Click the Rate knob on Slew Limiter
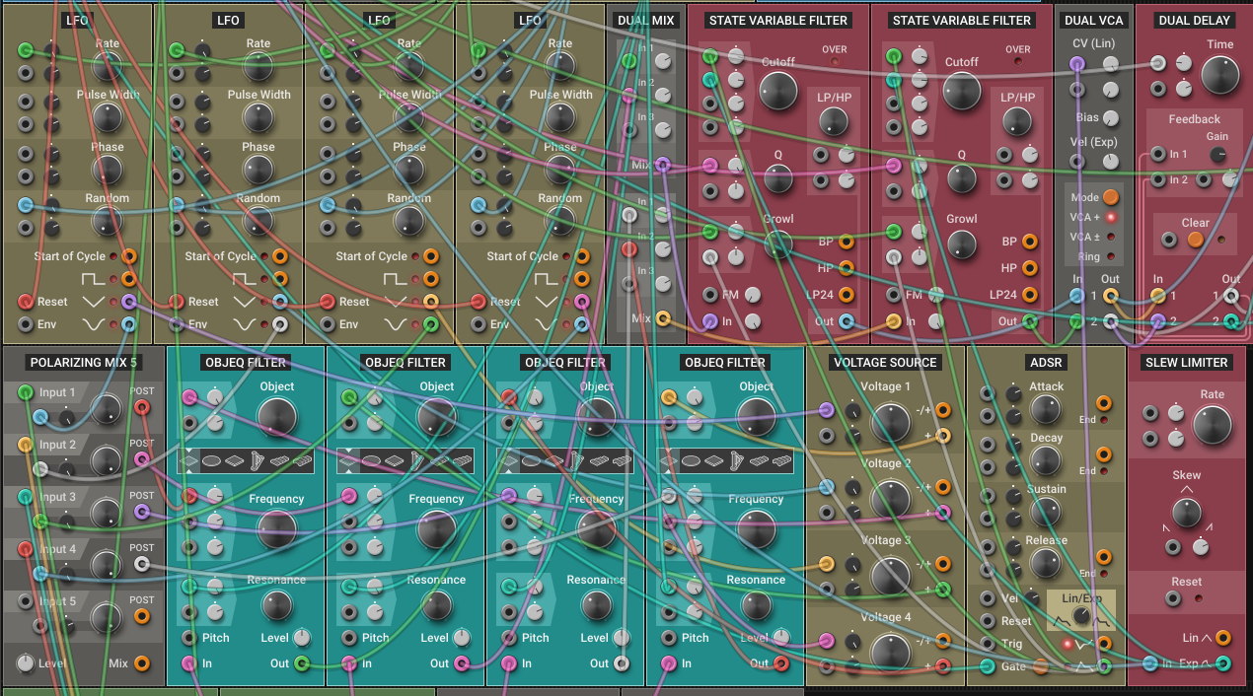 [1212, 426]
